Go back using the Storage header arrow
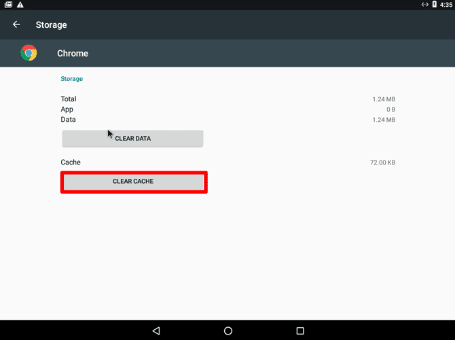The height and width of the screenshot is (340, 455). (16, 24)
